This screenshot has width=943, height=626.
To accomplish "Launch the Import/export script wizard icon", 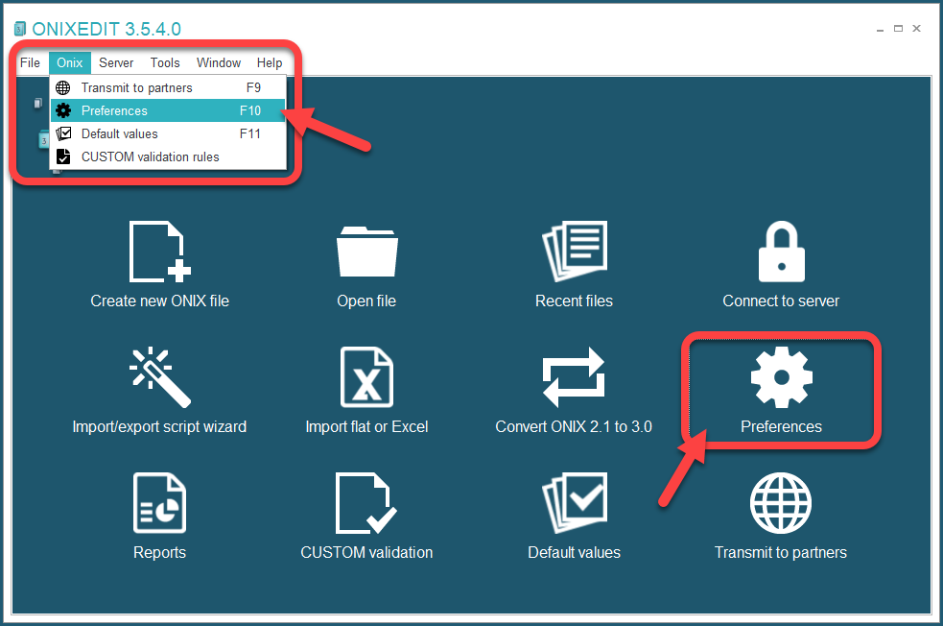I will (160, 377).
